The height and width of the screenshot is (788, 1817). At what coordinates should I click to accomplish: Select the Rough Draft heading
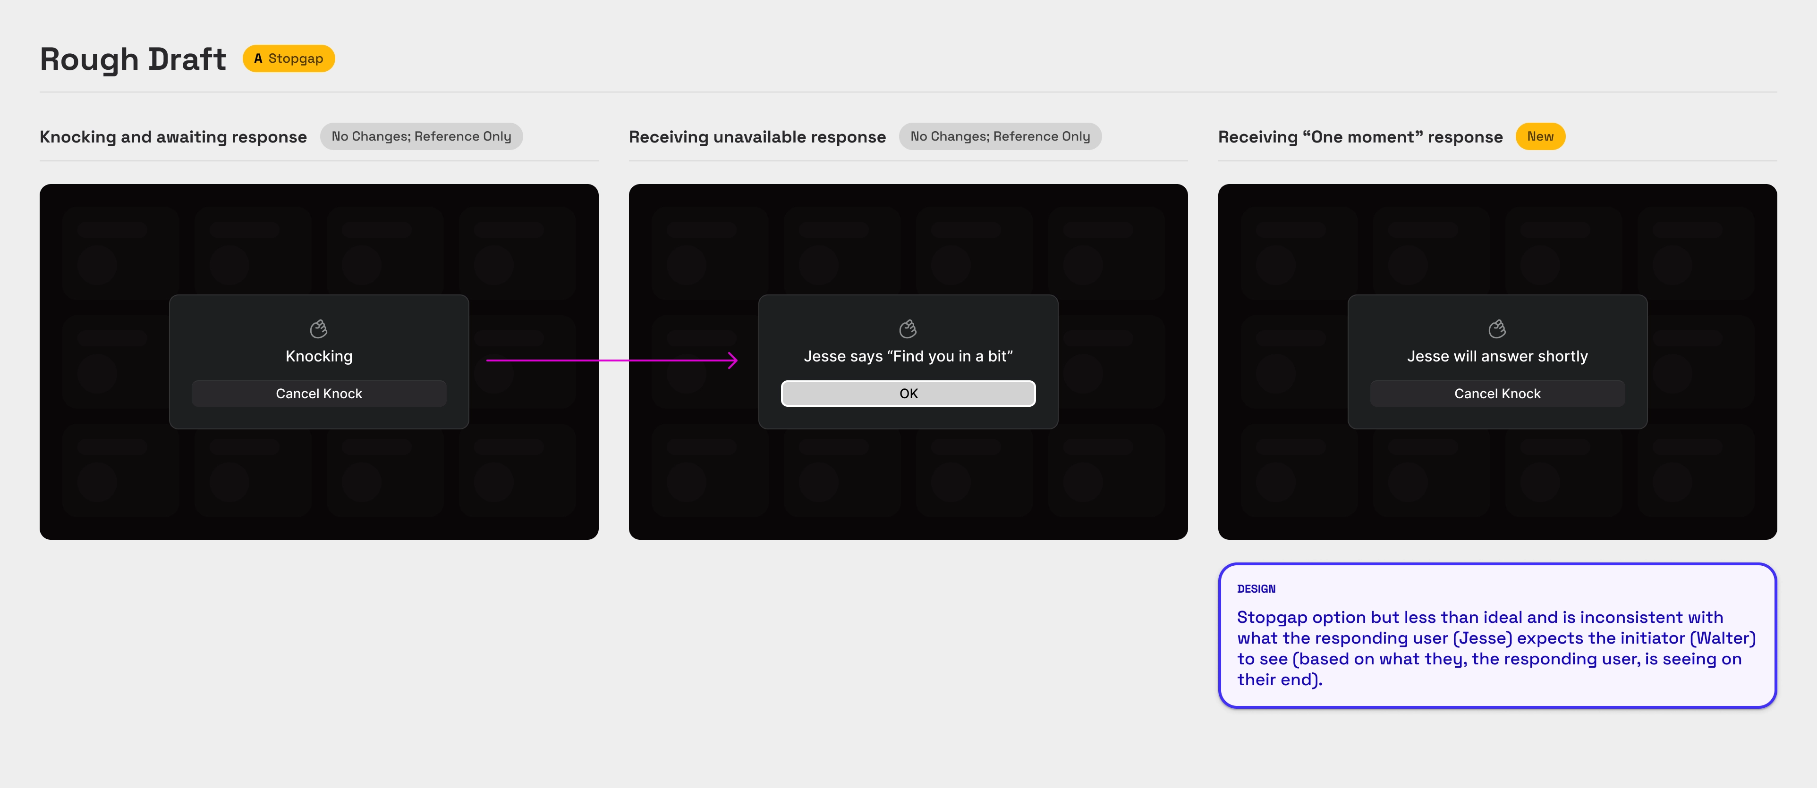point(133,59)
